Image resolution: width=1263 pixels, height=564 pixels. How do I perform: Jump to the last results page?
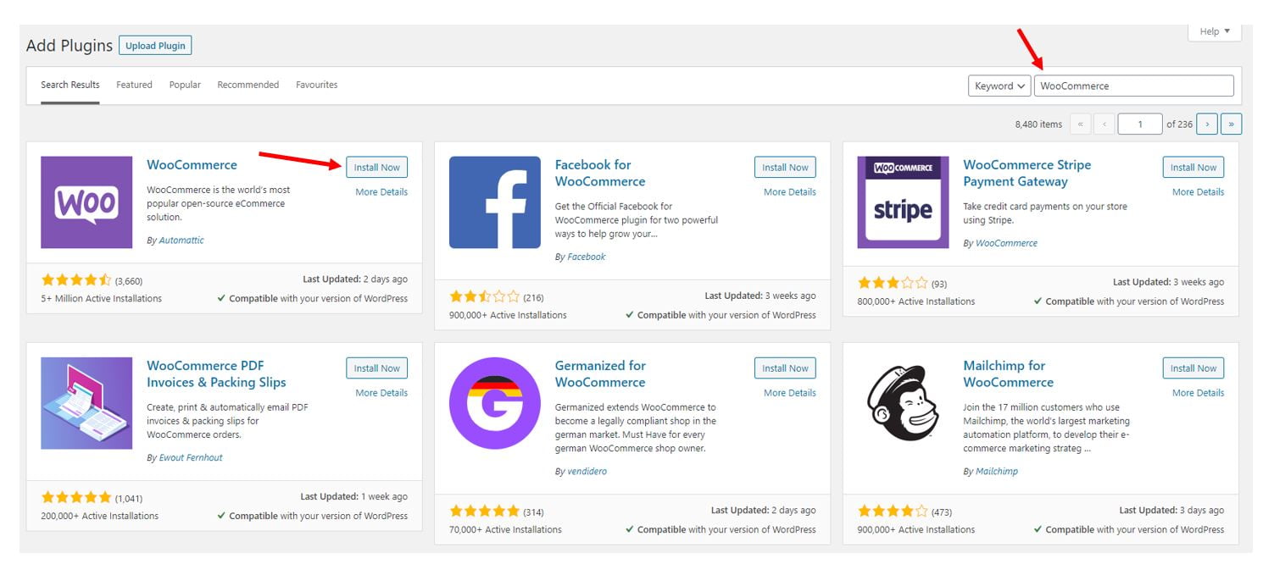point(1231,124)
